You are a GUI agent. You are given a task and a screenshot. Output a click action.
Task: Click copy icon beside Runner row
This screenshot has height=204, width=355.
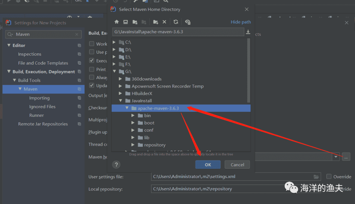click(x=79, y=115)
